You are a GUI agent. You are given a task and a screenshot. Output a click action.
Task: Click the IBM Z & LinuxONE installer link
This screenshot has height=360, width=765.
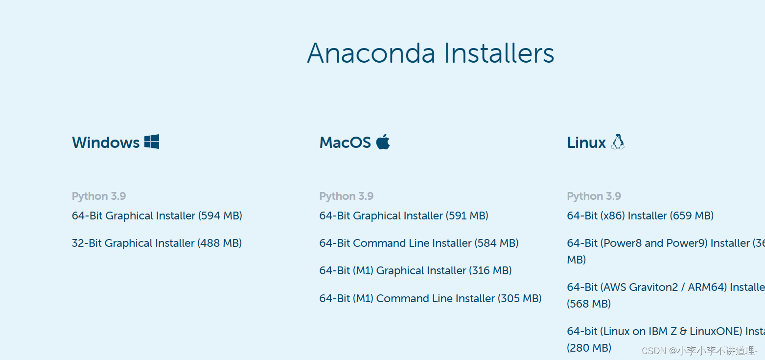click(x=666, y=339)
